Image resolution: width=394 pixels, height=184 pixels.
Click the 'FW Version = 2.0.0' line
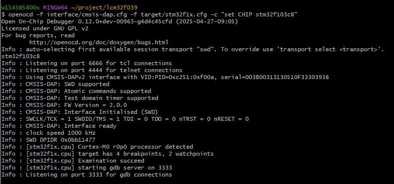64,105
